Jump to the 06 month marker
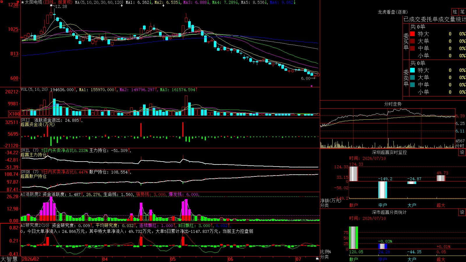This screenshot has height=262, width=466. point(231,259)
